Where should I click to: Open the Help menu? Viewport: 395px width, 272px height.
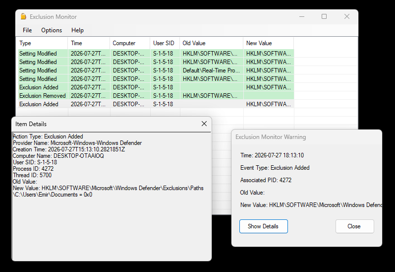pos(77,30)
